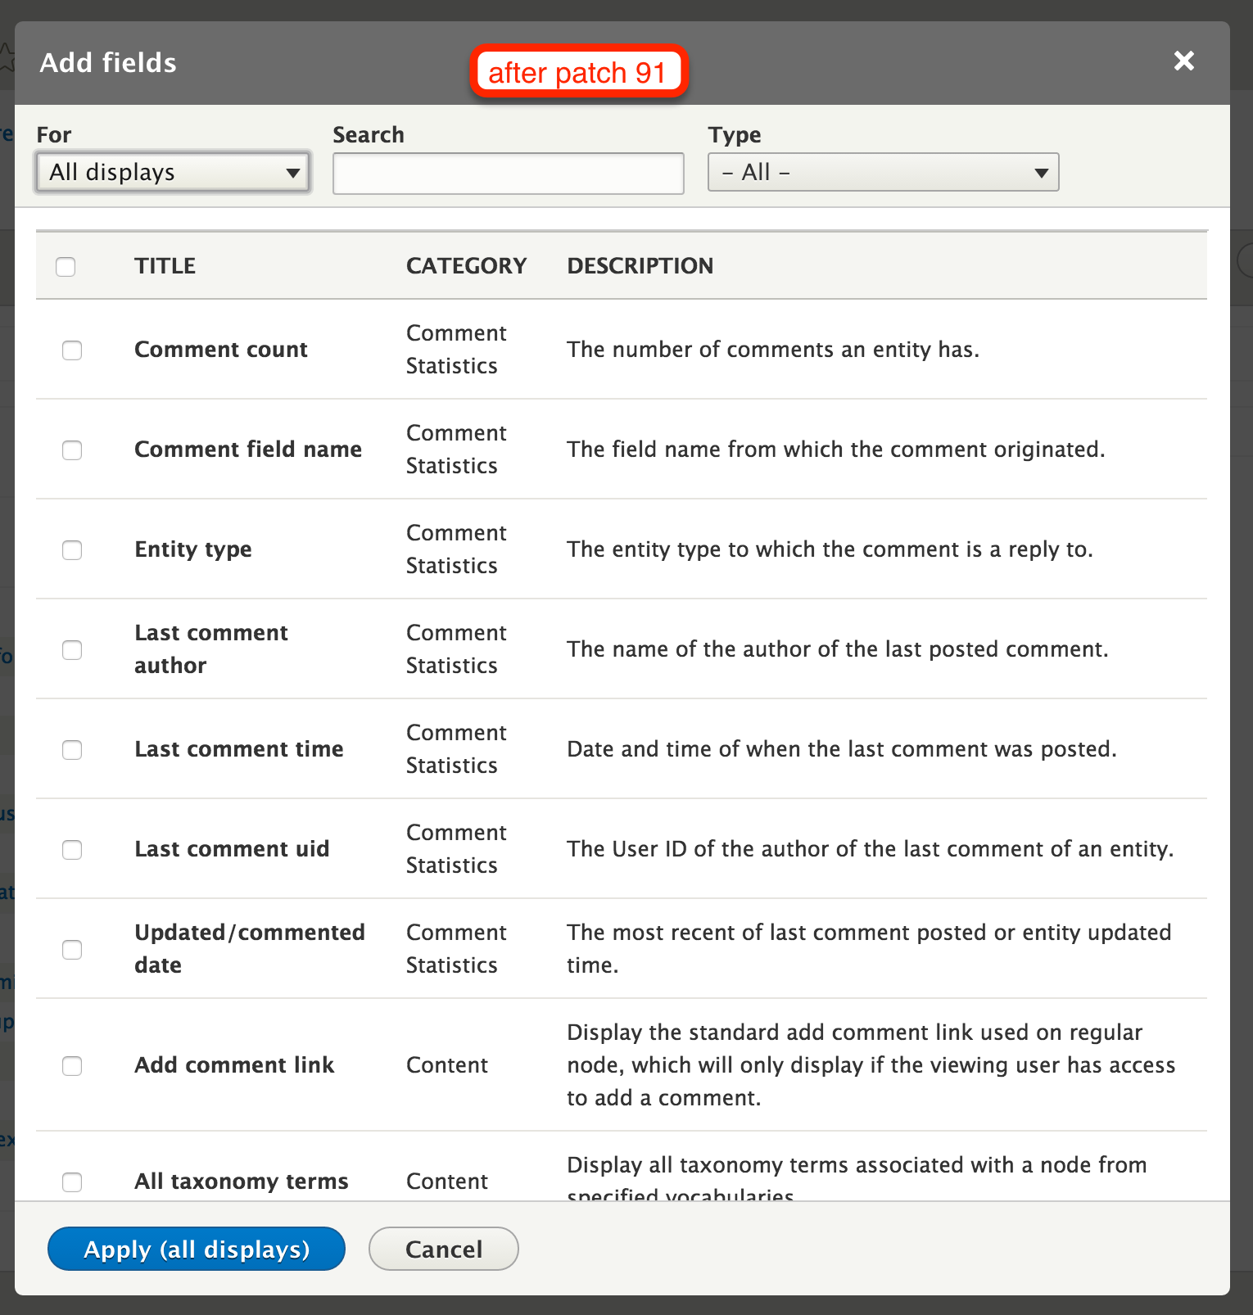Check the All taxonomy terms checkbox
The image size is (1253, 1315).
pyautogui.click(x=72, y=1182)
